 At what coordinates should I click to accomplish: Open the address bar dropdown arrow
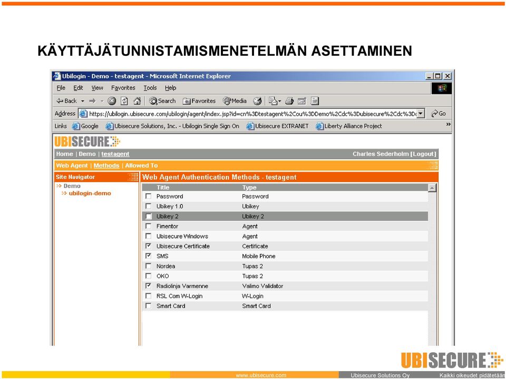pyautogui.click(x=421, y=114)
